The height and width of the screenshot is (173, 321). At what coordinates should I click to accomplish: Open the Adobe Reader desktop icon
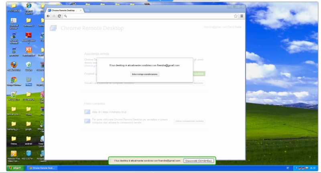[x=28, y=36]
